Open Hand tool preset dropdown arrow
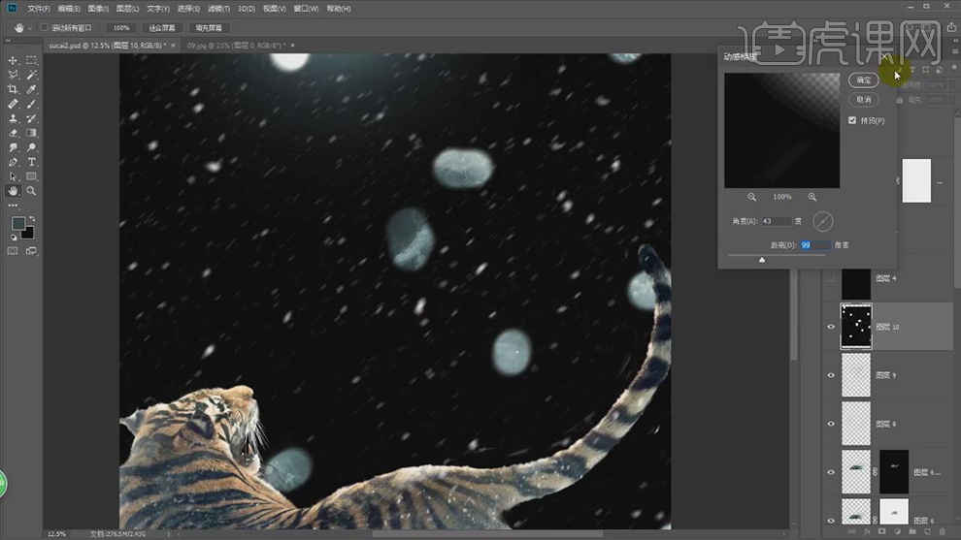Viewport: 961px width, 540px height. (x=30, y=28)
